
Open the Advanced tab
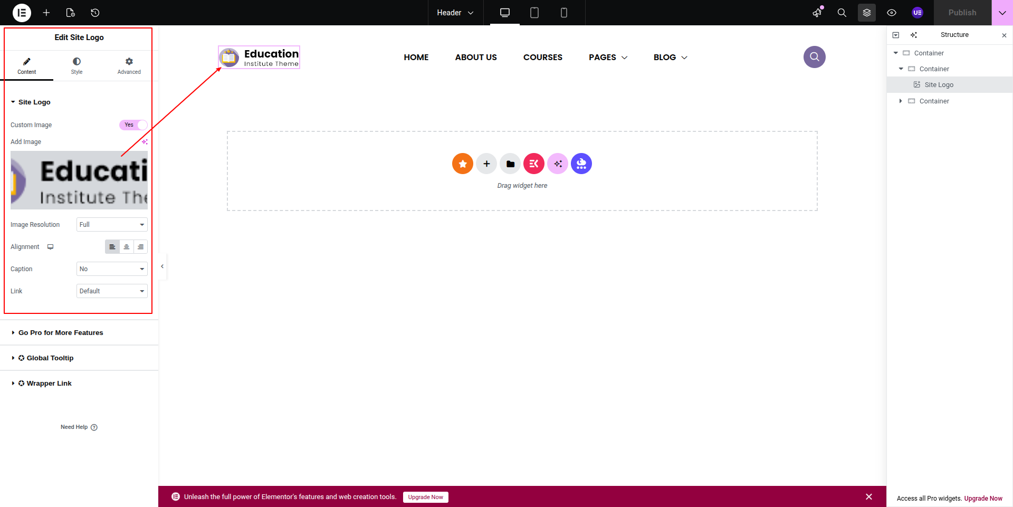pyautogui.click(x=129, y=66)
